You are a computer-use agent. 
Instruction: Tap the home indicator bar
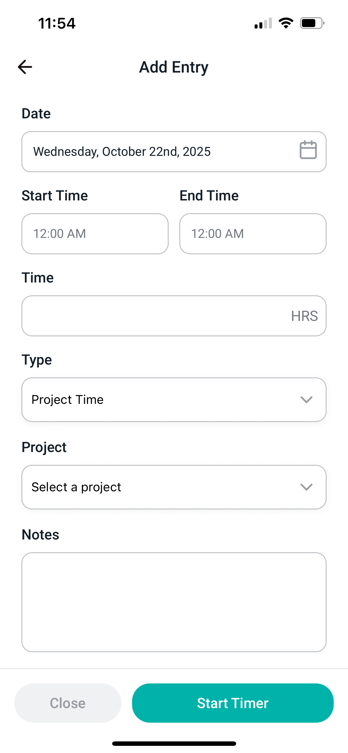[174, 743]
